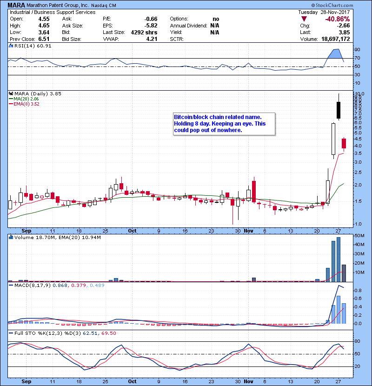Click the MACD signal value 0.379
Screen dimensions: 372x386
(79, 286)
